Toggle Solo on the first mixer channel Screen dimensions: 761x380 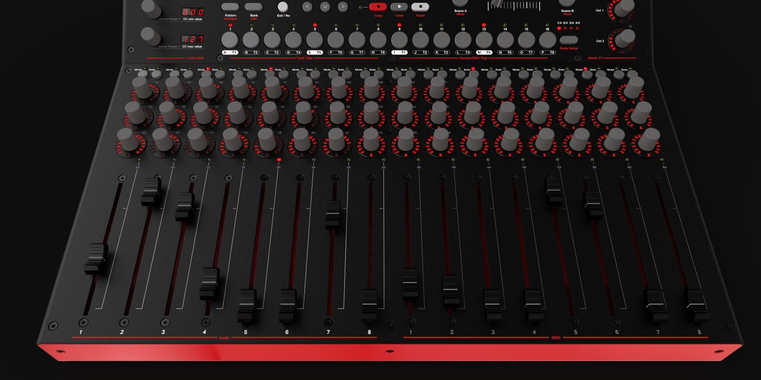pyautogui.click(x=156, y=74)
